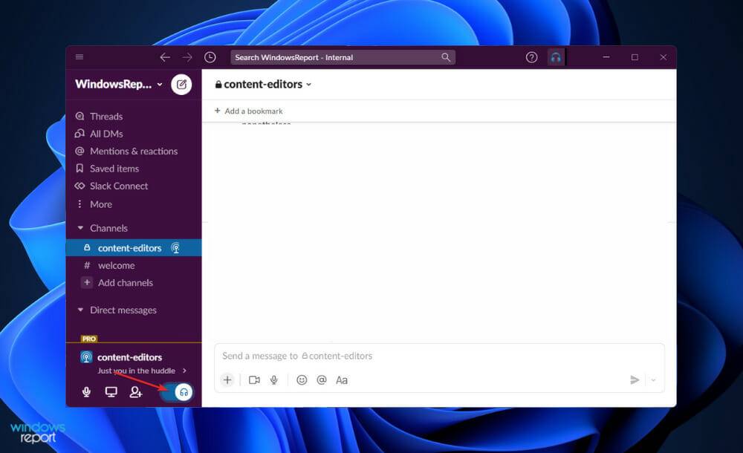Click the share screen monitor icon
The width and height of the screenshot is (743, 453).
click(111, 392)
